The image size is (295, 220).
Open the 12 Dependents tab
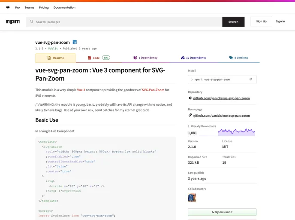pyautogui.click(x=193, y=58)
